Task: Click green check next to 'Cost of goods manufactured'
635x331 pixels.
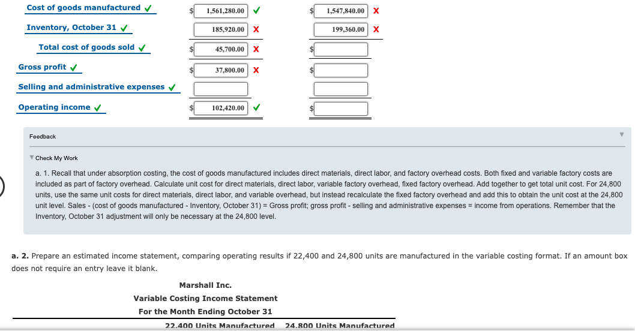Action: [148, 8]
